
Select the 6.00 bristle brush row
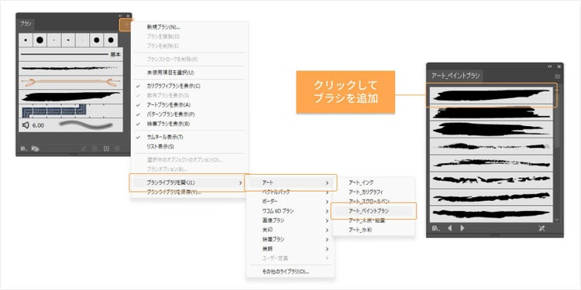[70, 125]
